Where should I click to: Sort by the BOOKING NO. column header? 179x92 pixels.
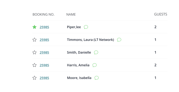(x=44, y=14)
